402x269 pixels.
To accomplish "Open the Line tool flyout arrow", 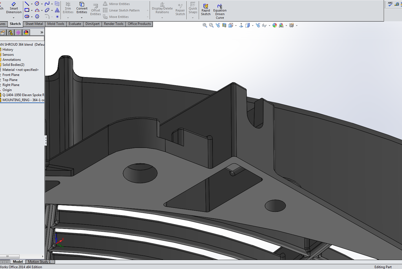I will (31, 4).
